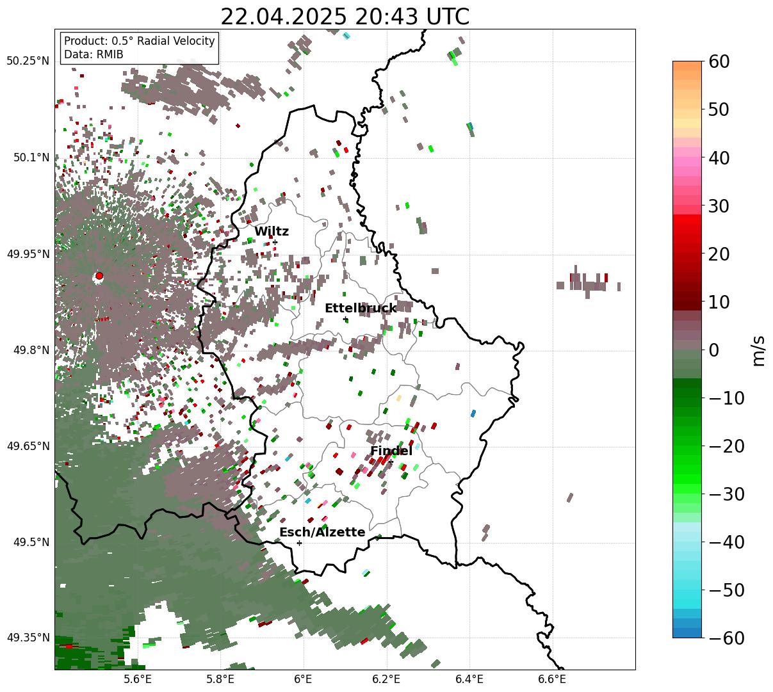Click the colorbar 30 tick label
773x692 pixels.
click(719, 205)
